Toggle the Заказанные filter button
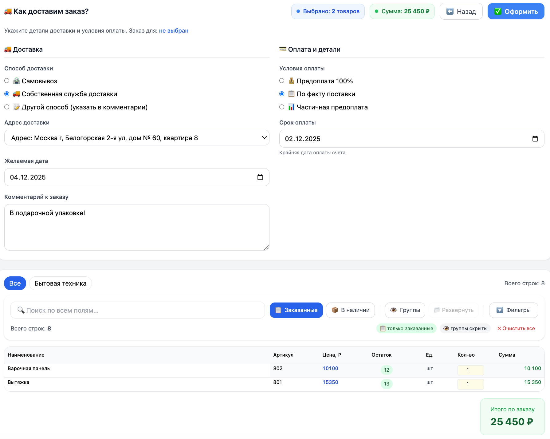The height and width of the screenshot is (439, 550). click(x=296, y=310)
